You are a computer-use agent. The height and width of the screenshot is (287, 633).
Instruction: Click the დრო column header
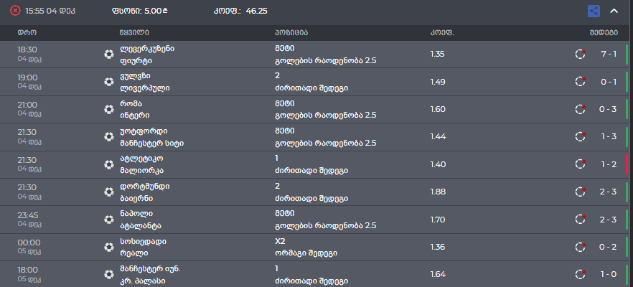(27, 33)
